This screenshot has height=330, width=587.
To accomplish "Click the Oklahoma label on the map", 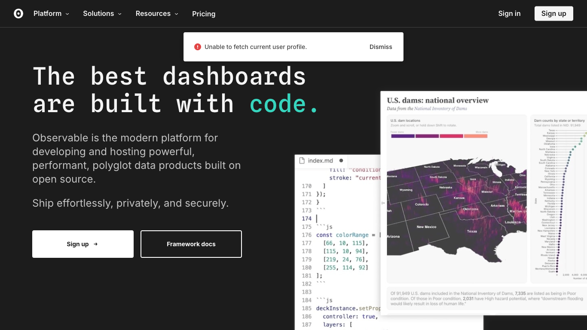I will 471,209.
